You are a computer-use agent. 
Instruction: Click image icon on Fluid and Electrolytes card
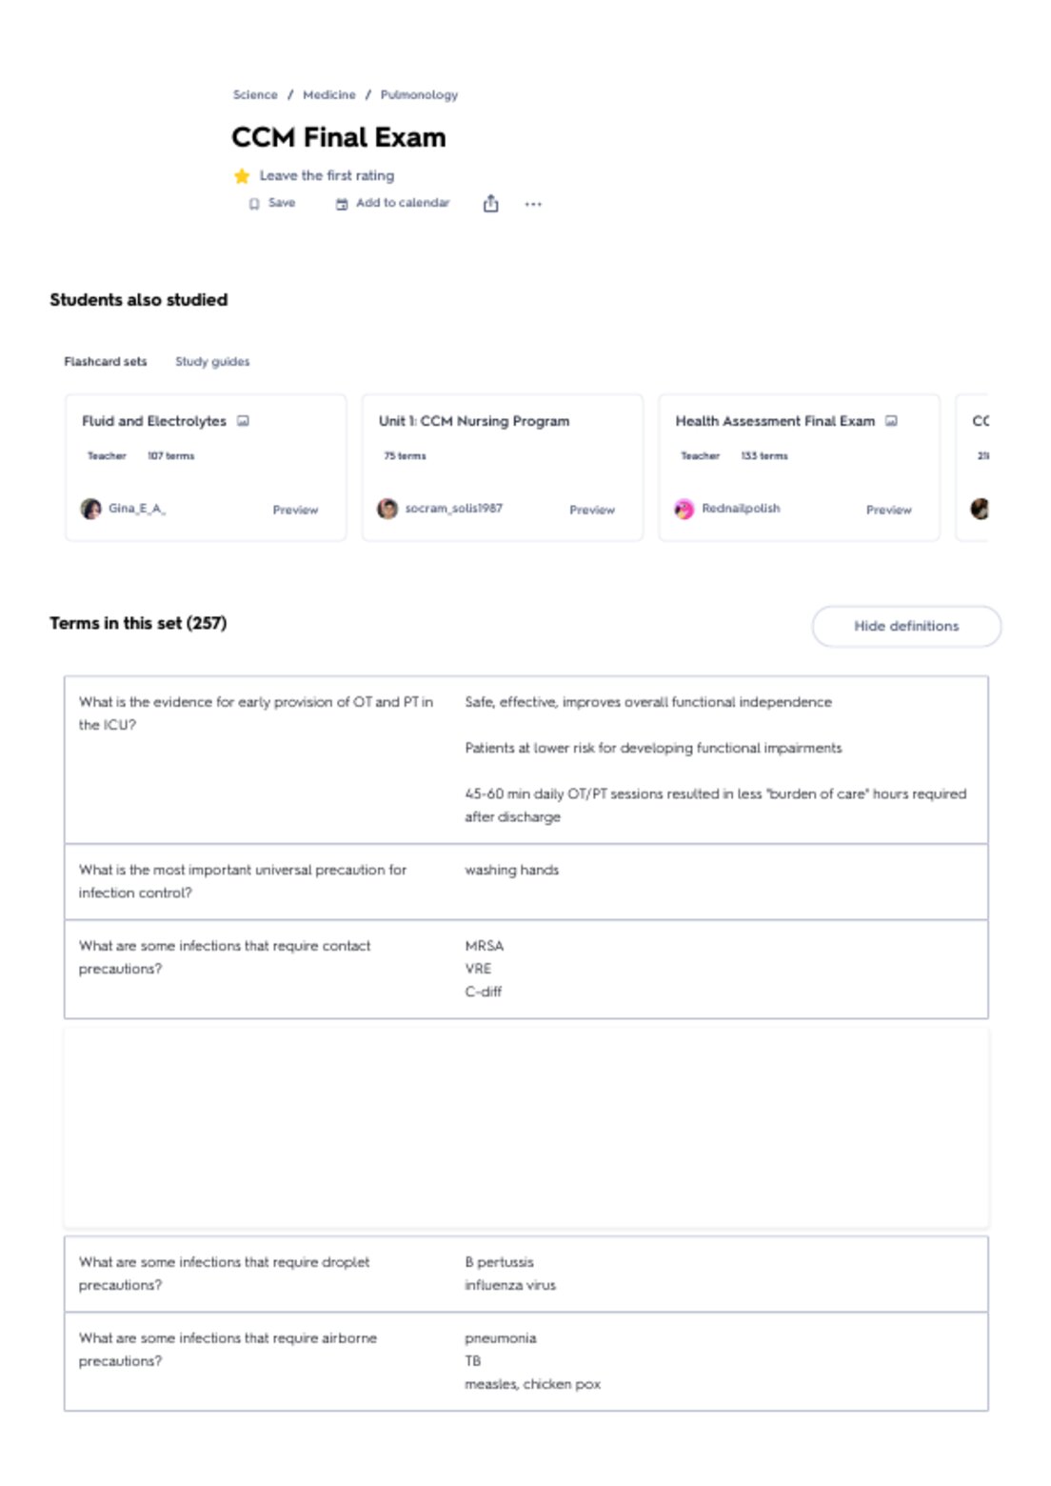pyautogui.click(x=243, y=421)
